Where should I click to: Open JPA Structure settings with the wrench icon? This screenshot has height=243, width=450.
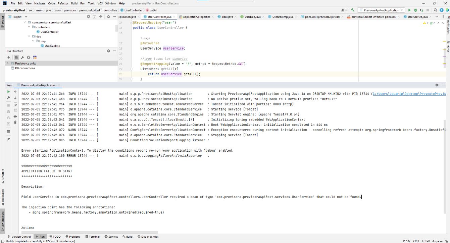click(x=23, y=57)
